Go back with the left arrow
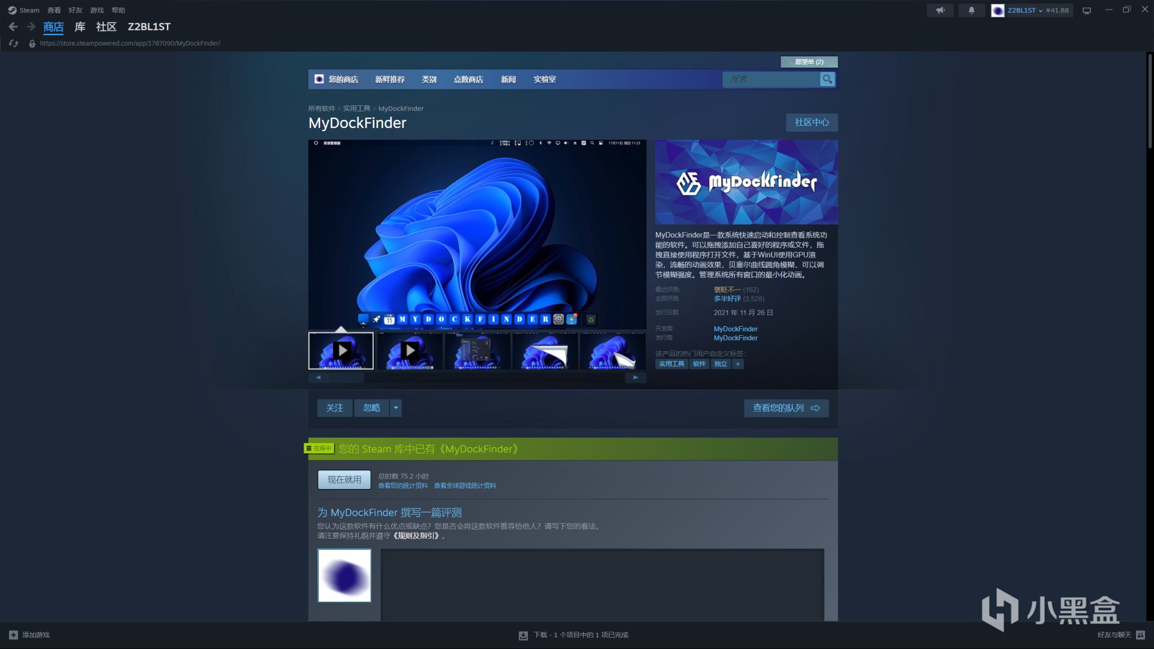The height and width of the screenshot is (649, 1154). (x=14, y=26)
